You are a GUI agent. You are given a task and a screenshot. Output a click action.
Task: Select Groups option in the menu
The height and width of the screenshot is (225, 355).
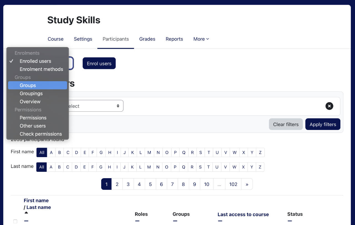point(38,85)
